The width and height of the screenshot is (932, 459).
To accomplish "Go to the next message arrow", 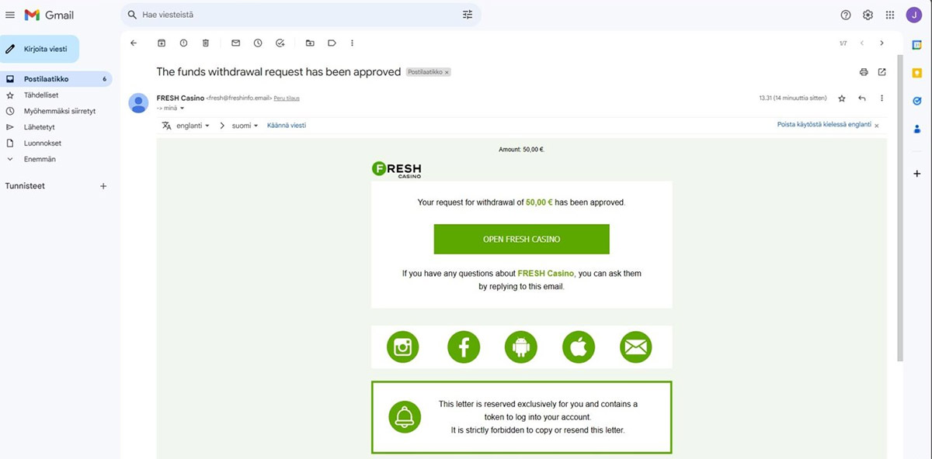I will [x=882, y=43].
